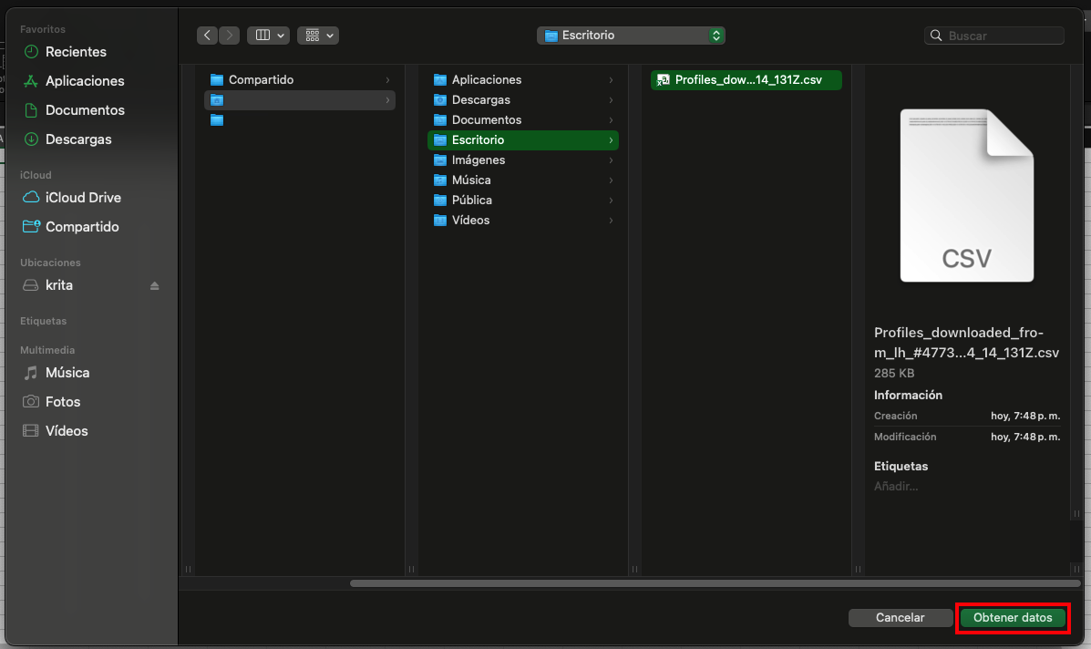
Task: Open the Escritorio location pop-up menu
Action: tap(632, 36)
